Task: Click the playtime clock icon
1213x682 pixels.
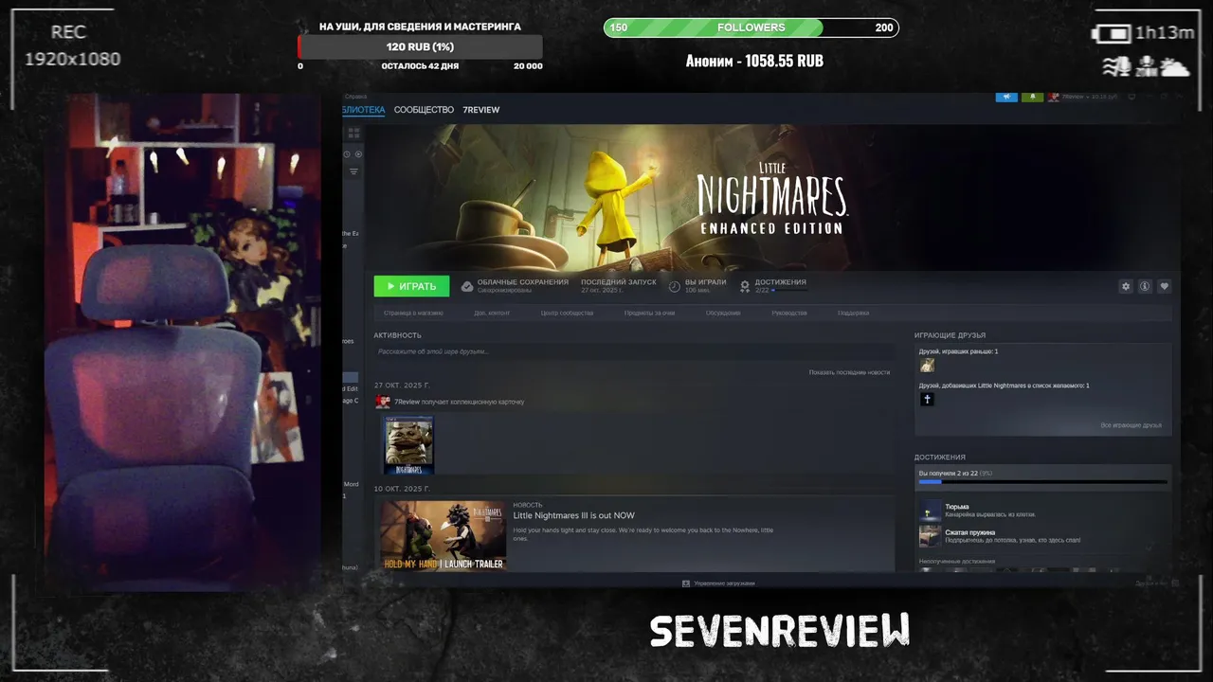Action: tap(675, 286)
